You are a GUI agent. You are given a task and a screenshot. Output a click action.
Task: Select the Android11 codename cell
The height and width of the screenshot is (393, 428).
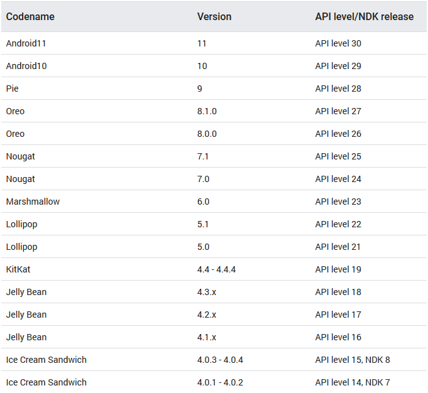pos(26,43)
